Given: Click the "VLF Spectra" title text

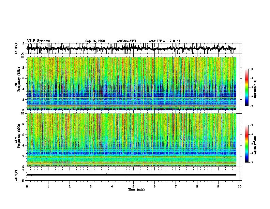Looking at the screenshot, I should tap(39, 41).
